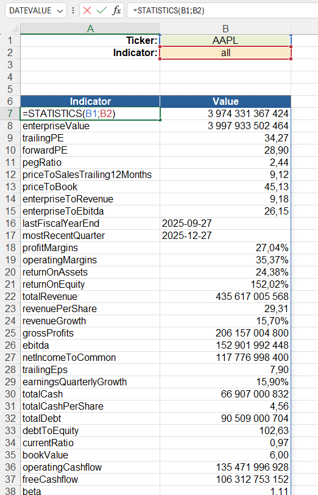Select the operatingMargins cell
The image size is (318, 495).
90,260
